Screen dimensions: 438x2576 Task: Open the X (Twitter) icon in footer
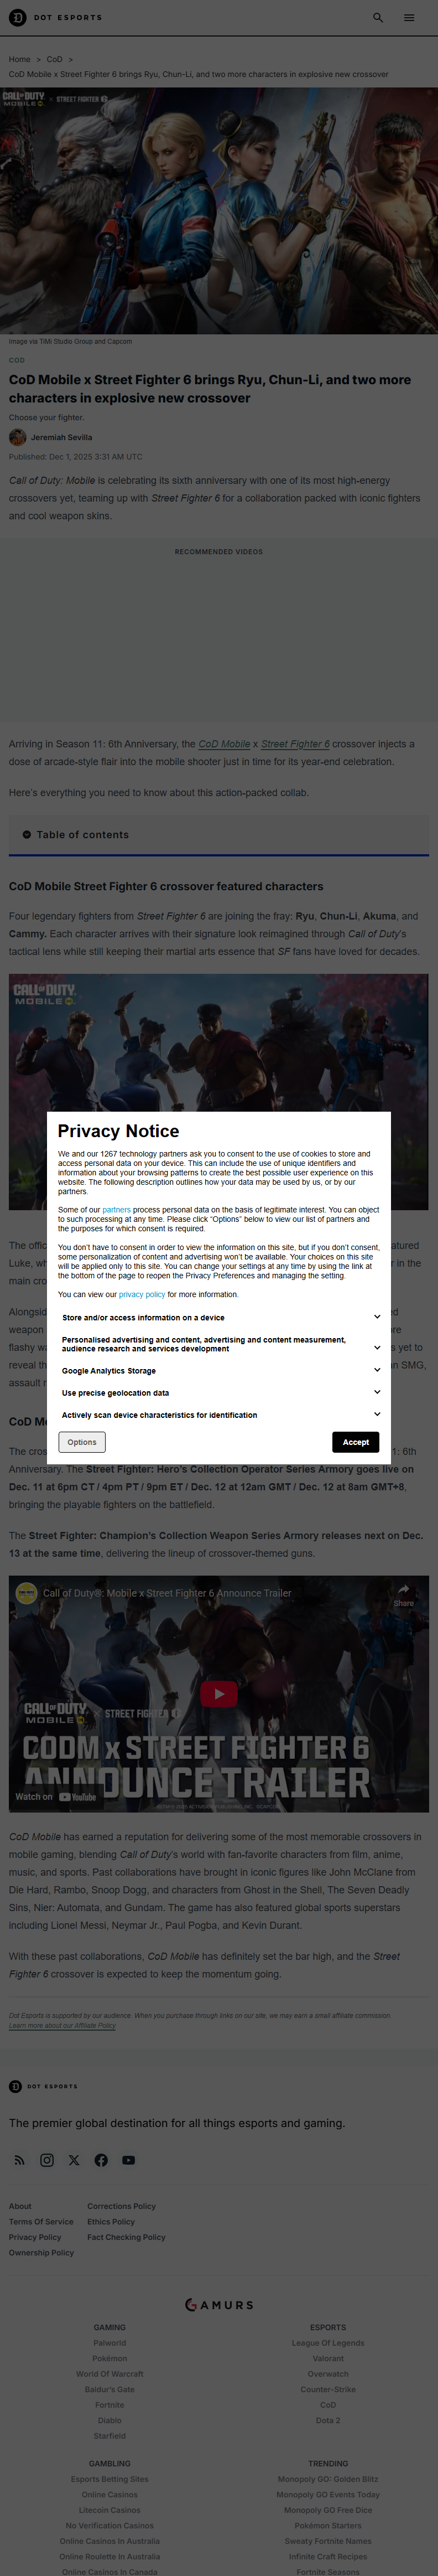click(74, 2160)
